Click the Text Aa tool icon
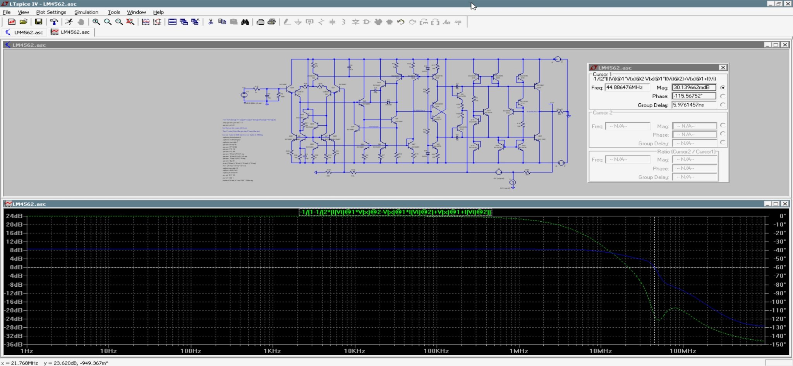Viewport: 793px width, 366px height. 446,22
